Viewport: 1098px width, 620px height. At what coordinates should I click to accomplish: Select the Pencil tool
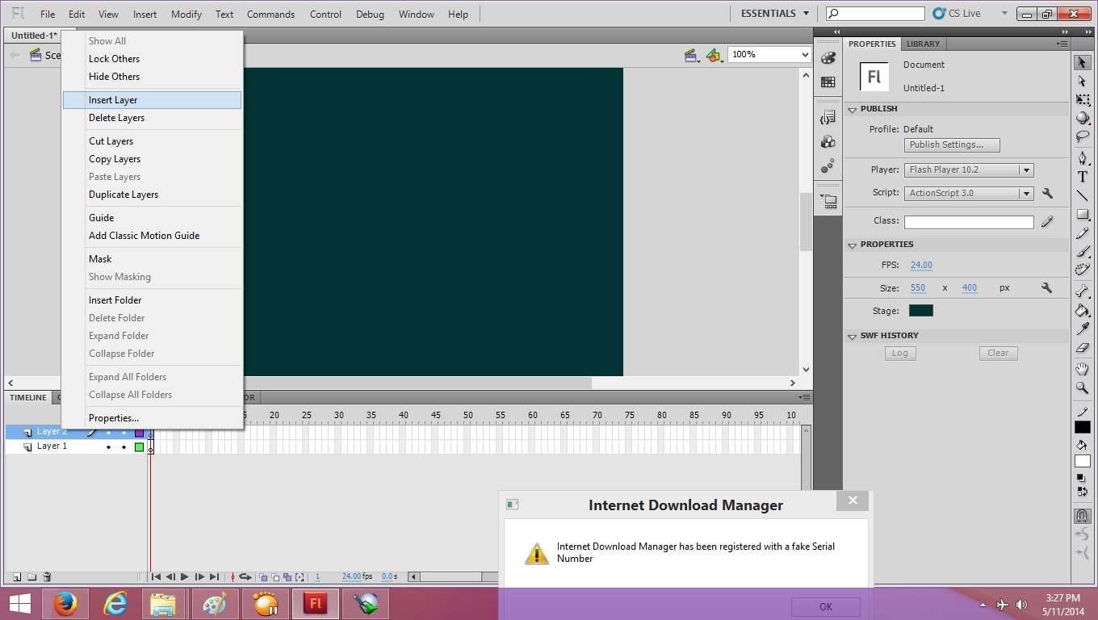click(x=1083, y=232)
